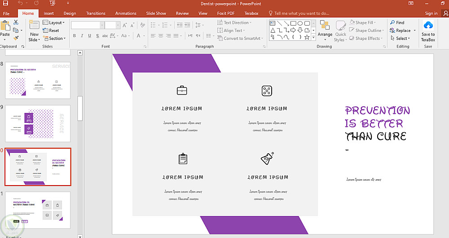The width and height of the screenshot is (449, 238).
Task: Open Quick Styles gallery
Action: pyautogui.click(x=340, y=30)
